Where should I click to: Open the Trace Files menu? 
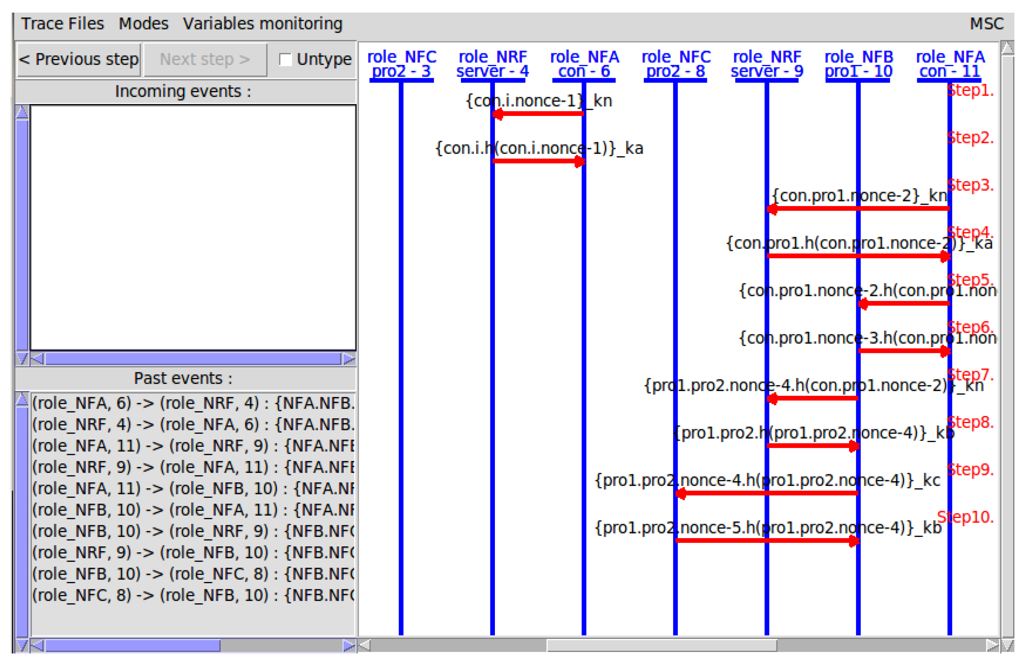point(63,23)
